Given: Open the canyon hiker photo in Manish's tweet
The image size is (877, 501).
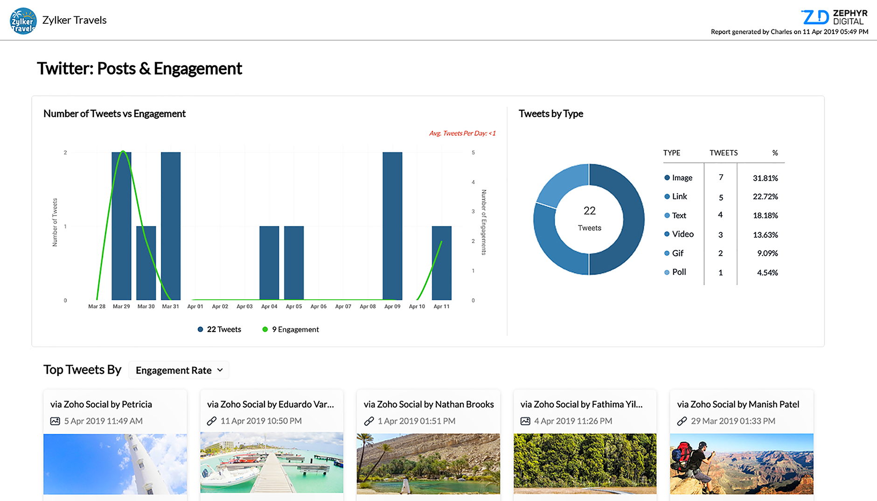Looking at the screenshot, I should coord(742,464).
